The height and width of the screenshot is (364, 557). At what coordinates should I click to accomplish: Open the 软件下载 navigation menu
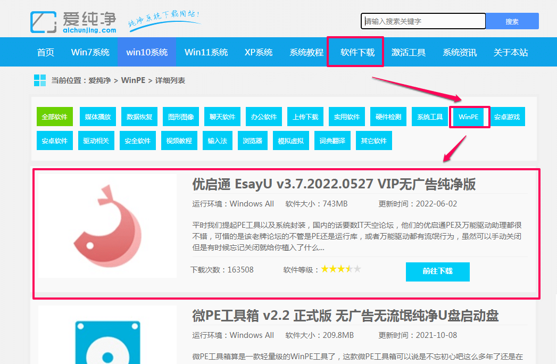[x=355, y=52]
